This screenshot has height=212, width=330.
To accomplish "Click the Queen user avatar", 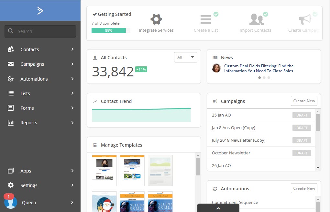I will pos(11,202).
